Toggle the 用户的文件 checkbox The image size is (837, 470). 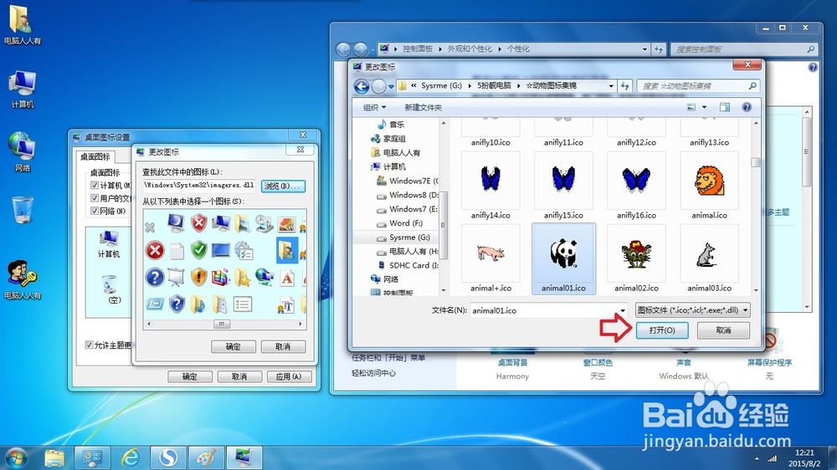tap(95, 198)
